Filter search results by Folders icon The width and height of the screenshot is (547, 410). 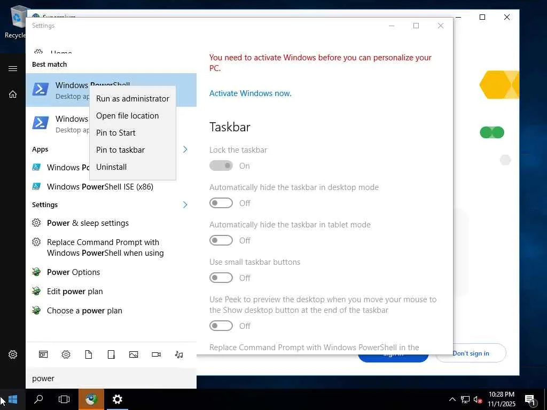tap(111, 354)
